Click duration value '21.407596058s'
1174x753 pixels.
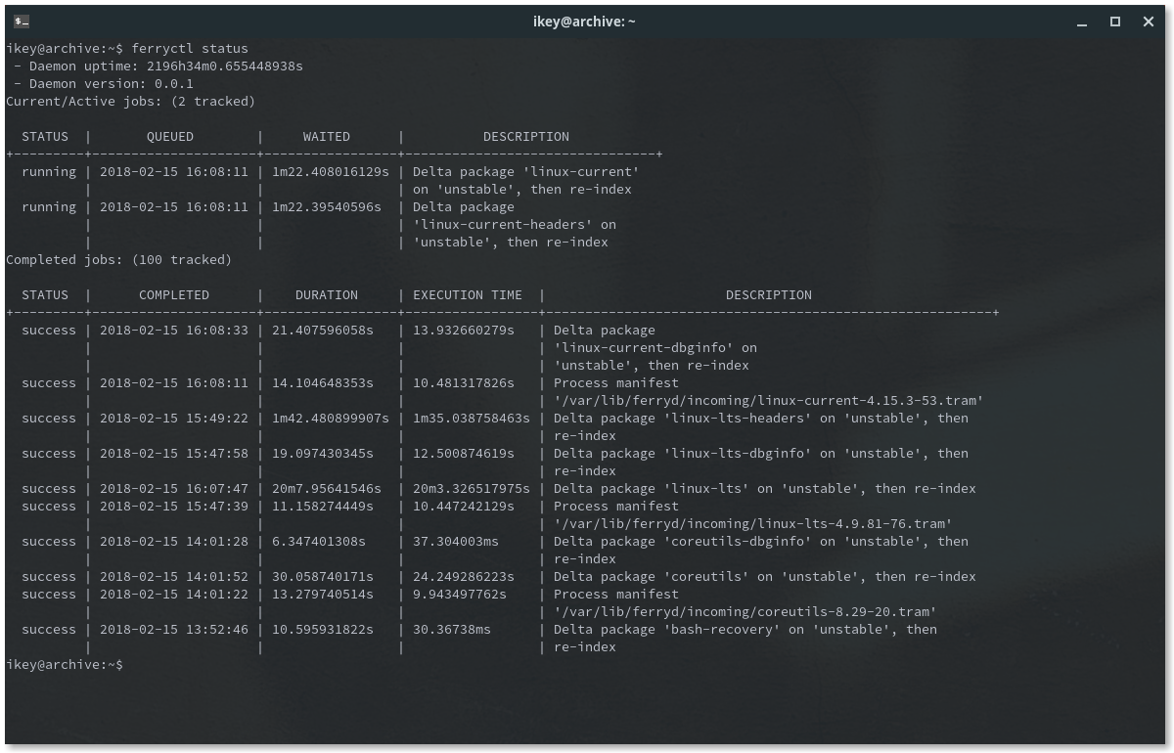323,330
